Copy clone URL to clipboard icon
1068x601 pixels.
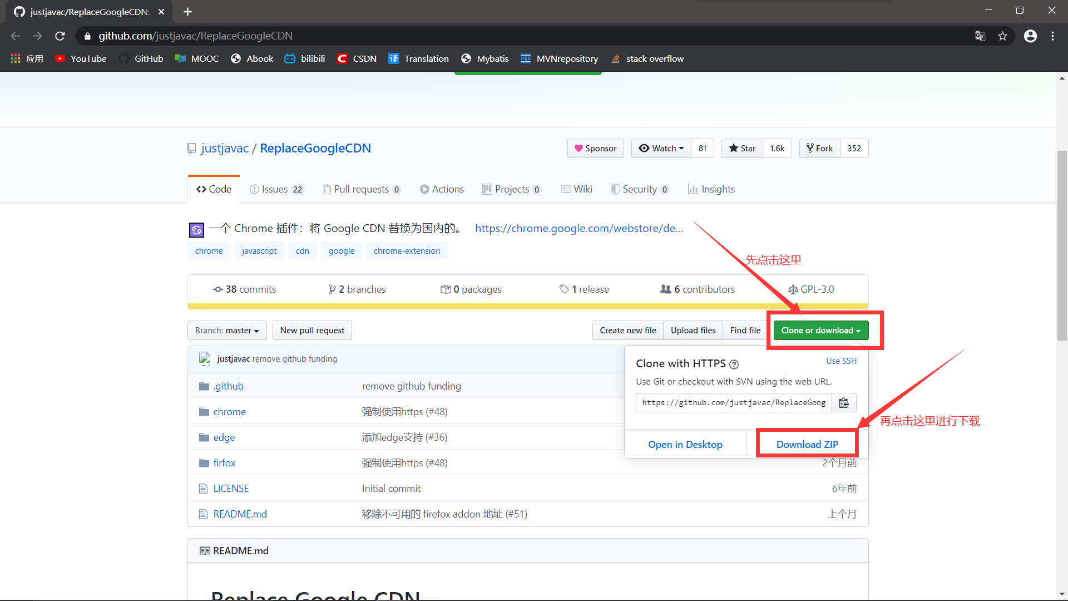pyautogui.click(x=843, y=403)
